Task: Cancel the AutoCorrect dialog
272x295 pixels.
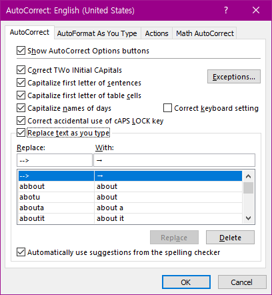Action: click(242, 282)
